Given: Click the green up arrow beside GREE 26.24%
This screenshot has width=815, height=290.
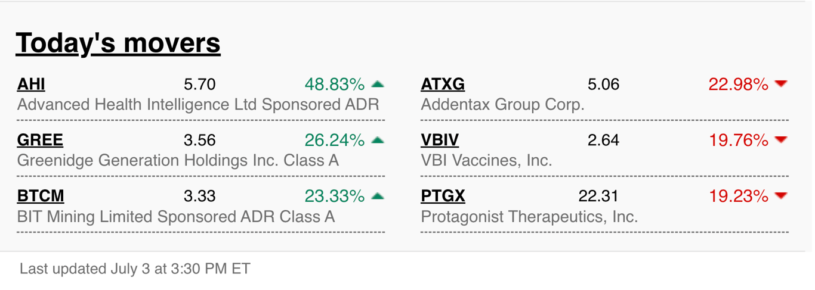Looking at the screenshot, I should pyautogui.click(x=377, y=141).
